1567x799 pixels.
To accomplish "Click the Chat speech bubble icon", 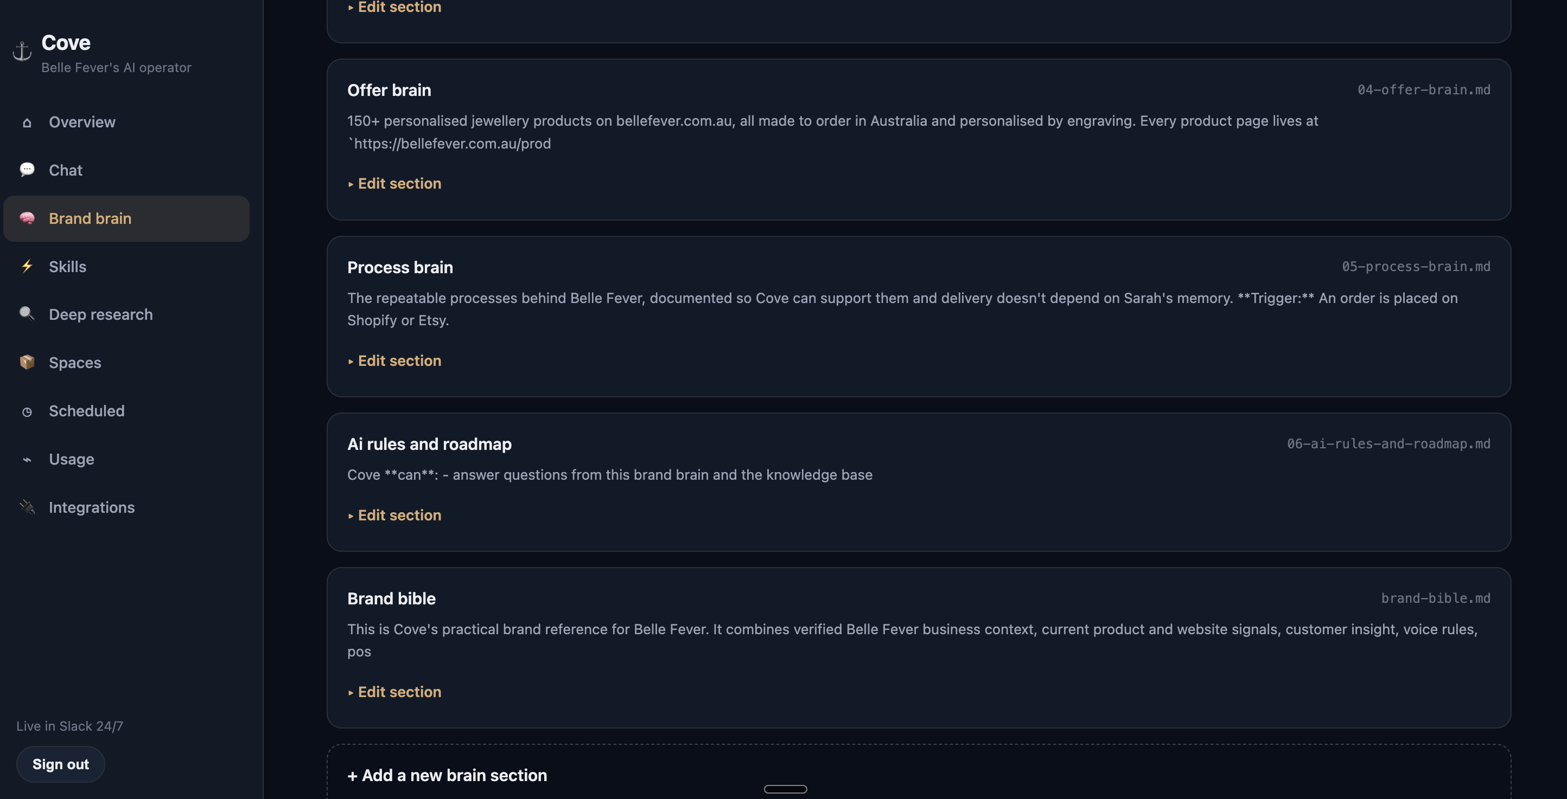I will [x=27, y=170].
